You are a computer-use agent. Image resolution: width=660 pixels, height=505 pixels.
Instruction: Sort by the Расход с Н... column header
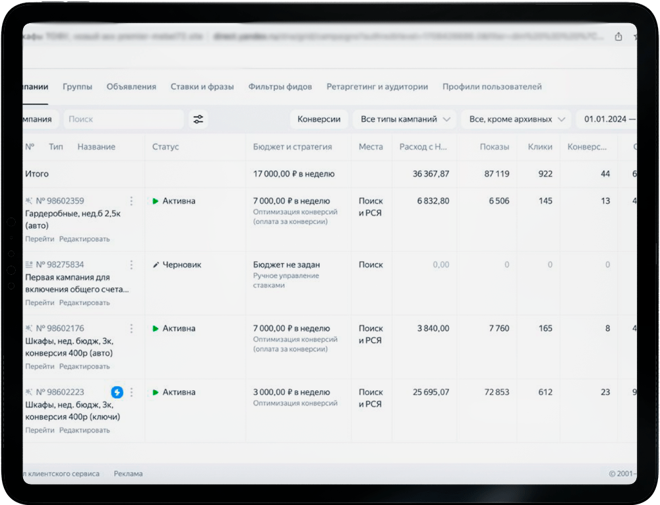coord(423,147)
